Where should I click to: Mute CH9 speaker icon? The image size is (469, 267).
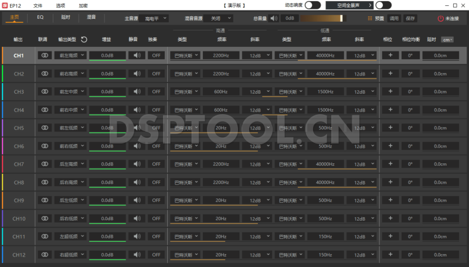(x=137, y=200)
